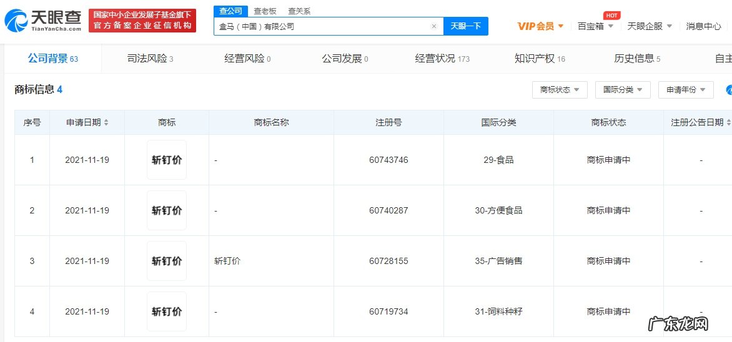
Task: Select the 知识产权 tab
Action: 540,59
